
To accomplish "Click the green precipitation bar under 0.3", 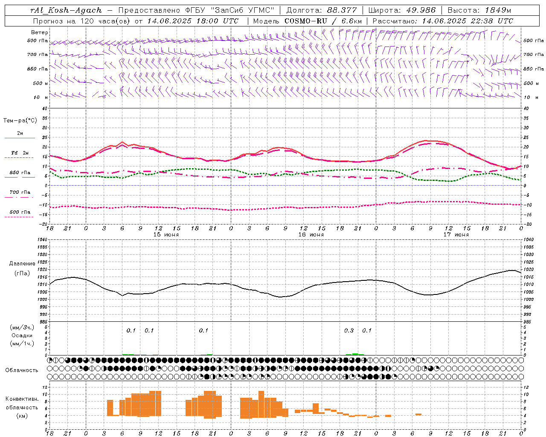I will [355, 354].
